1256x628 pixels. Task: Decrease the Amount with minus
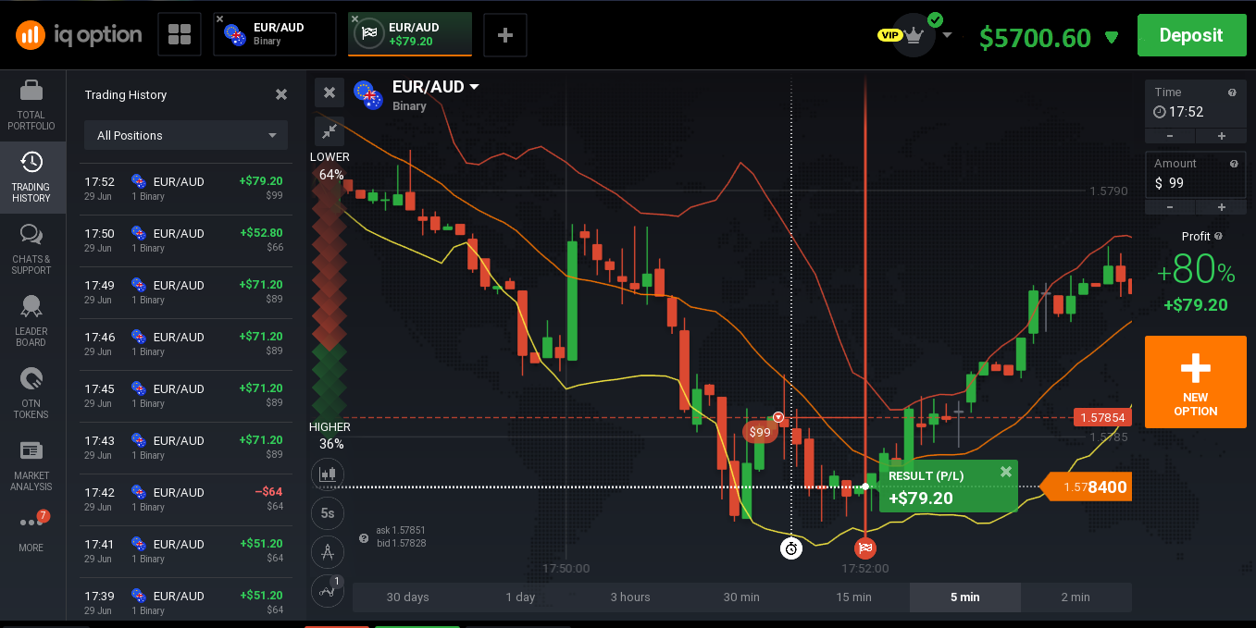coord(1169,207)
